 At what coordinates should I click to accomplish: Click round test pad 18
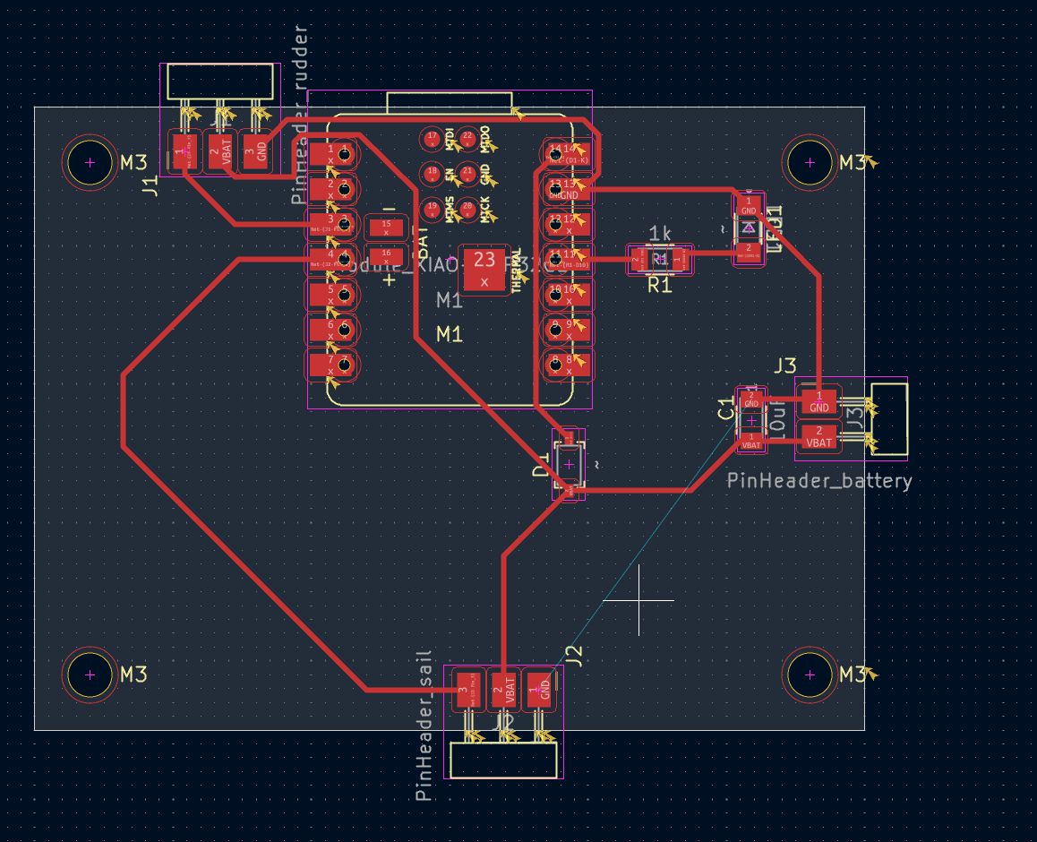click(x=432, y=174)
